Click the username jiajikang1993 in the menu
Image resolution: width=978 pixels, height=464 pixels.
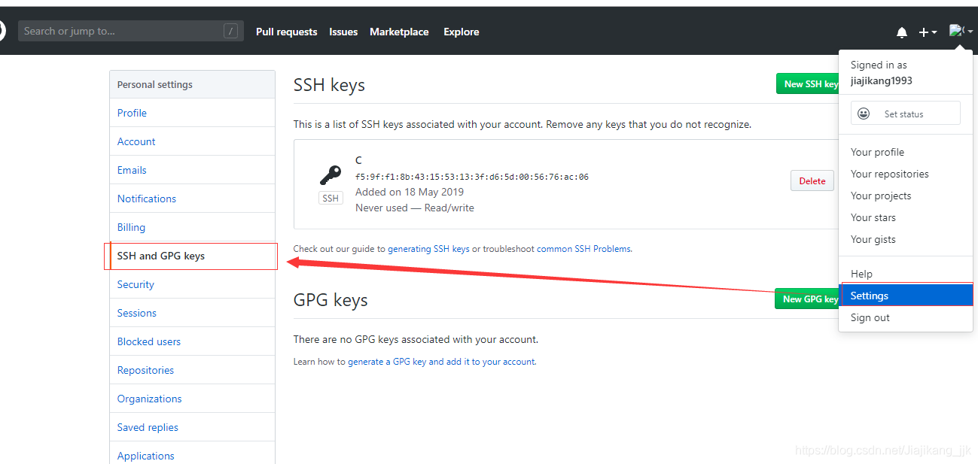(x=882, y=80)
